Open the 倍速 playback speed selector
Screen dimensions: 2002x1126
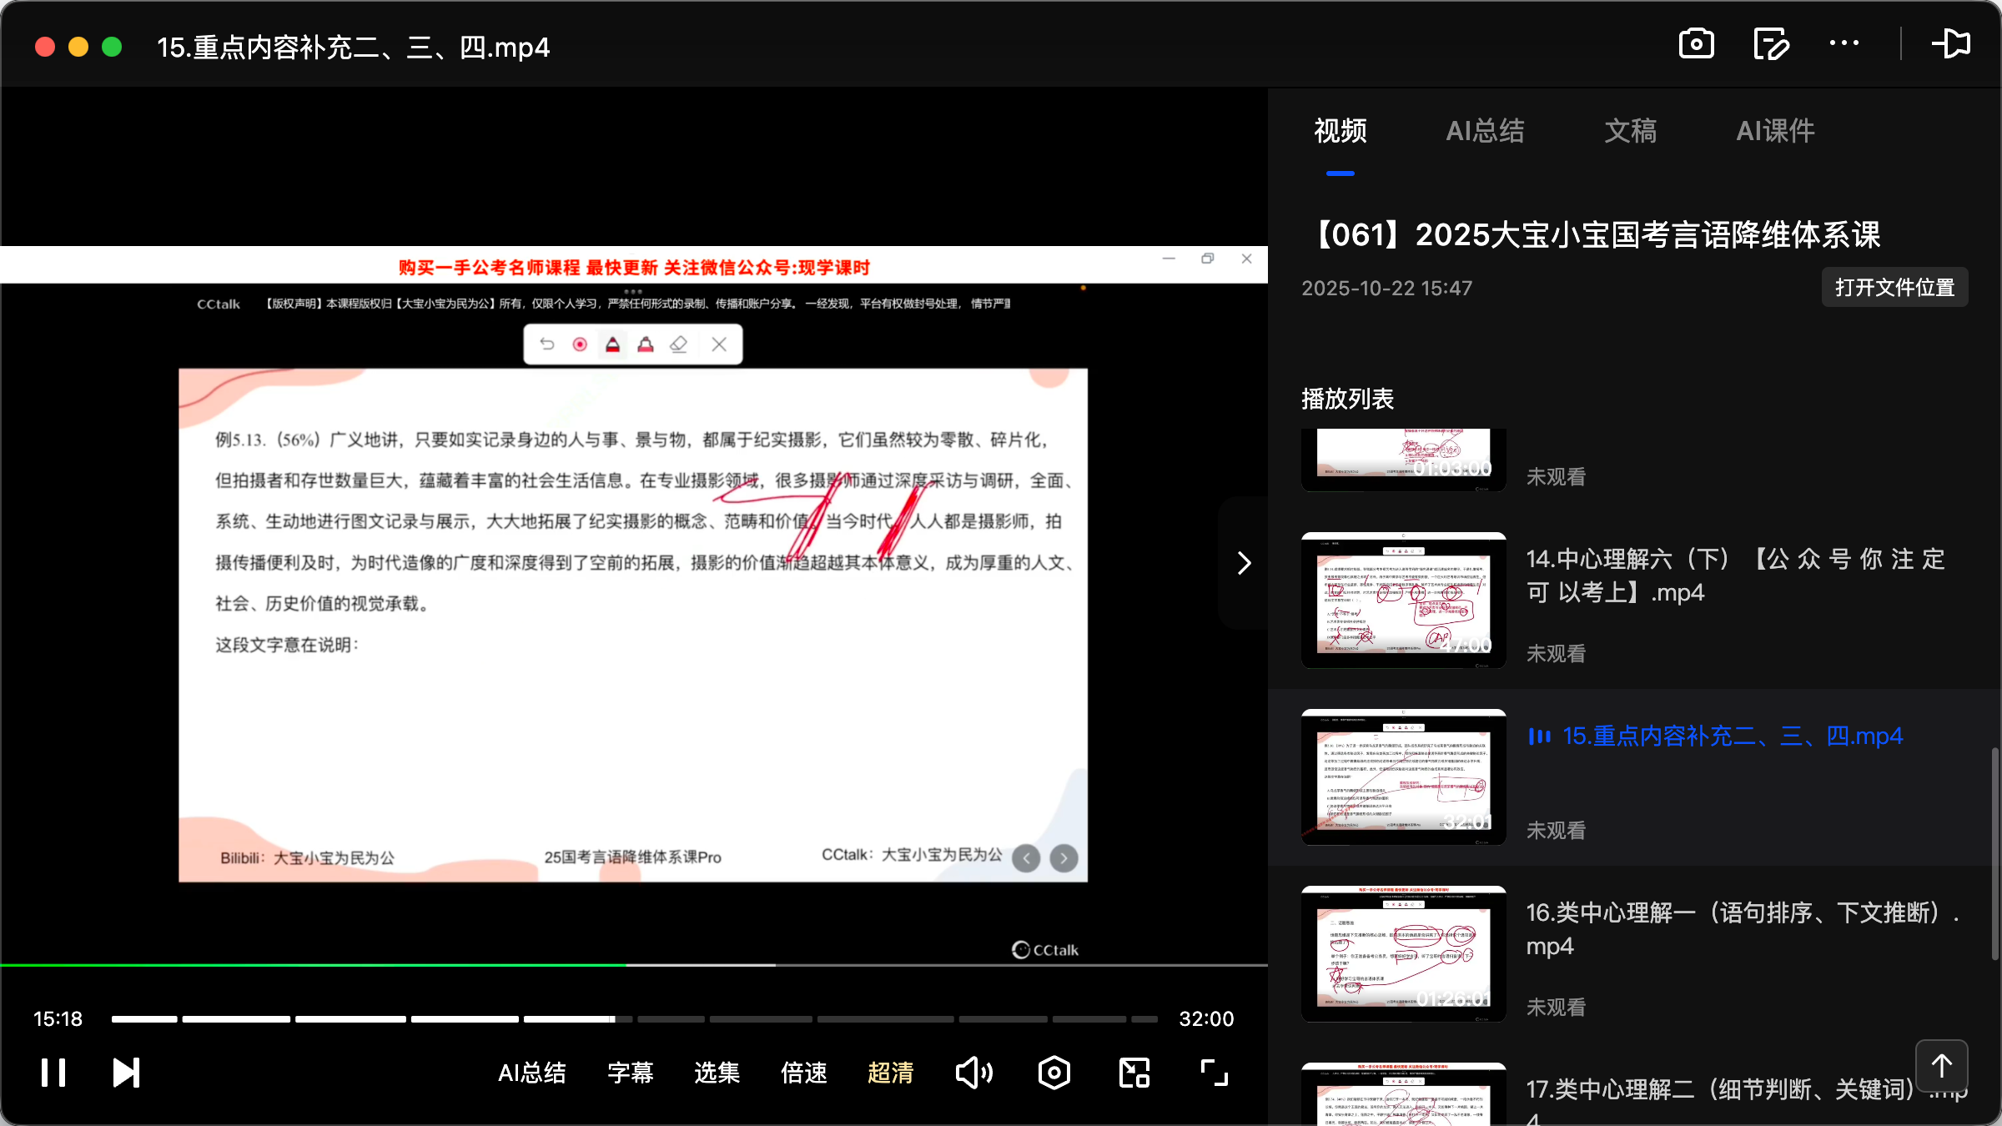click(x=803, y=1073)
